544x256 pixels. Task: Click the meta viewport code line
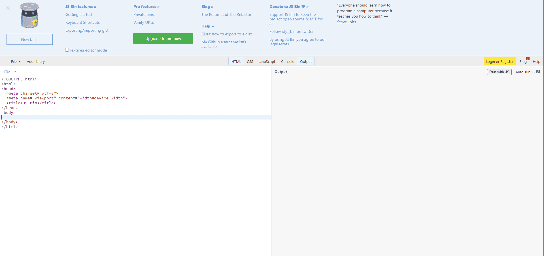coord(67,98)
